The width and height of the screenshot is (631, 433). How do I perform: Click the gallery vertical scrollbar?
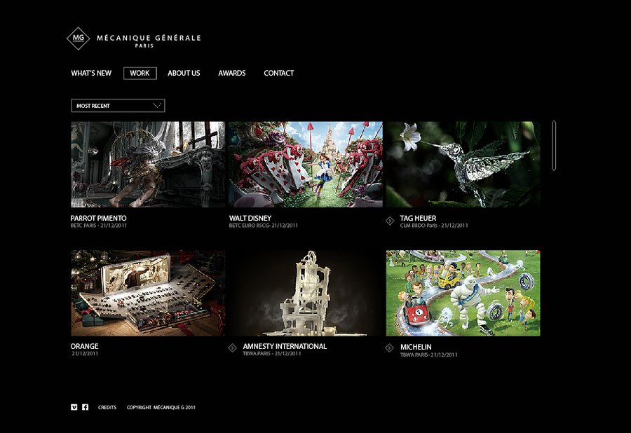tap(554, 146)
